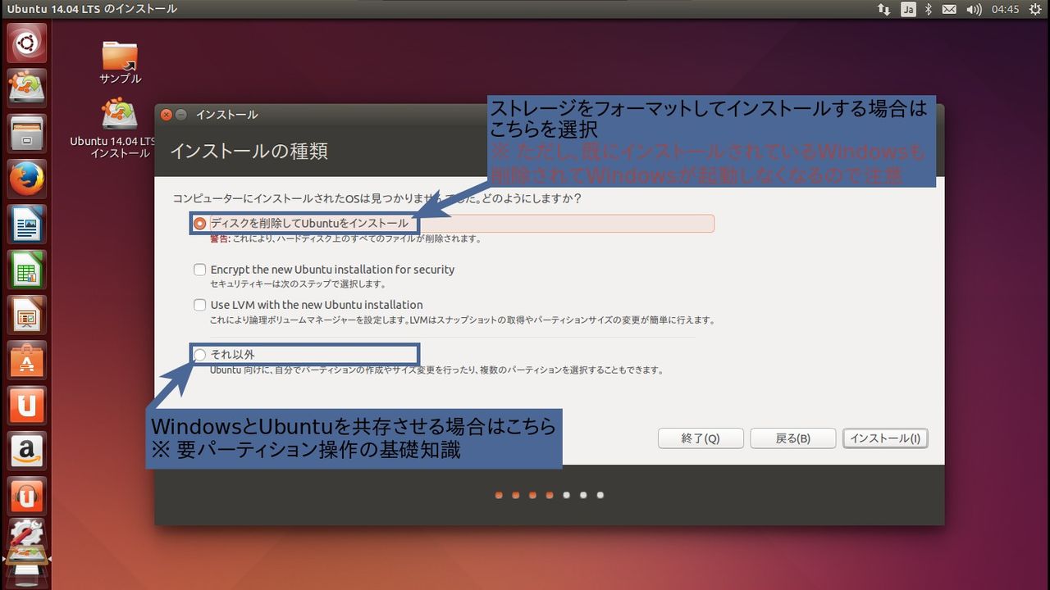The image size is (1050, 590).
Task: Open System Settings from the launcher
Action: click(x=27, y=534)
